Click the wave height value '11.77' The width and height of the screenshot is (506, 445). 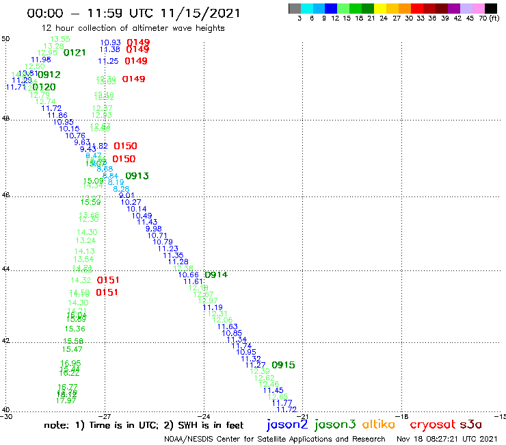282,403
